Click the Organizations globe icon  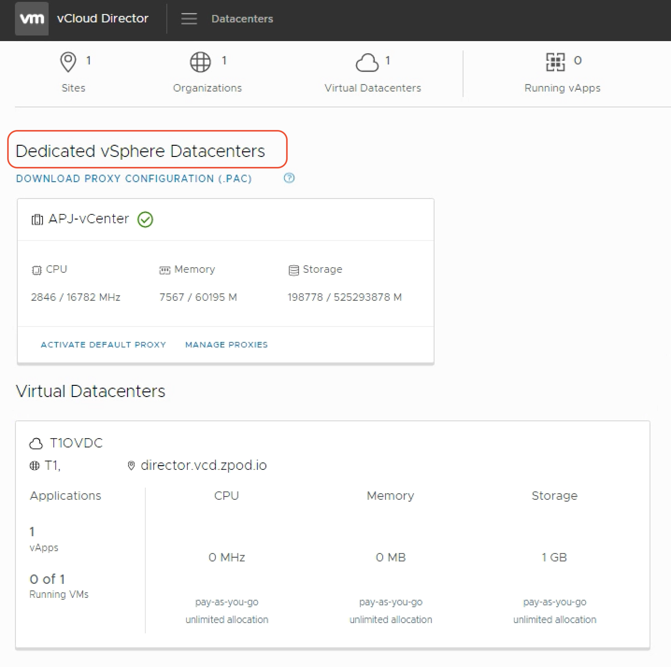click(200, 62)
